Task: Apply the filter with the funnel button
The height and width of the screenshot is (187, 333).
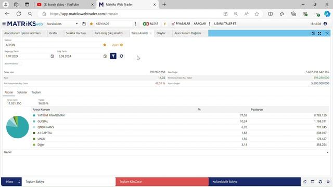Action: tap(113, 56)
